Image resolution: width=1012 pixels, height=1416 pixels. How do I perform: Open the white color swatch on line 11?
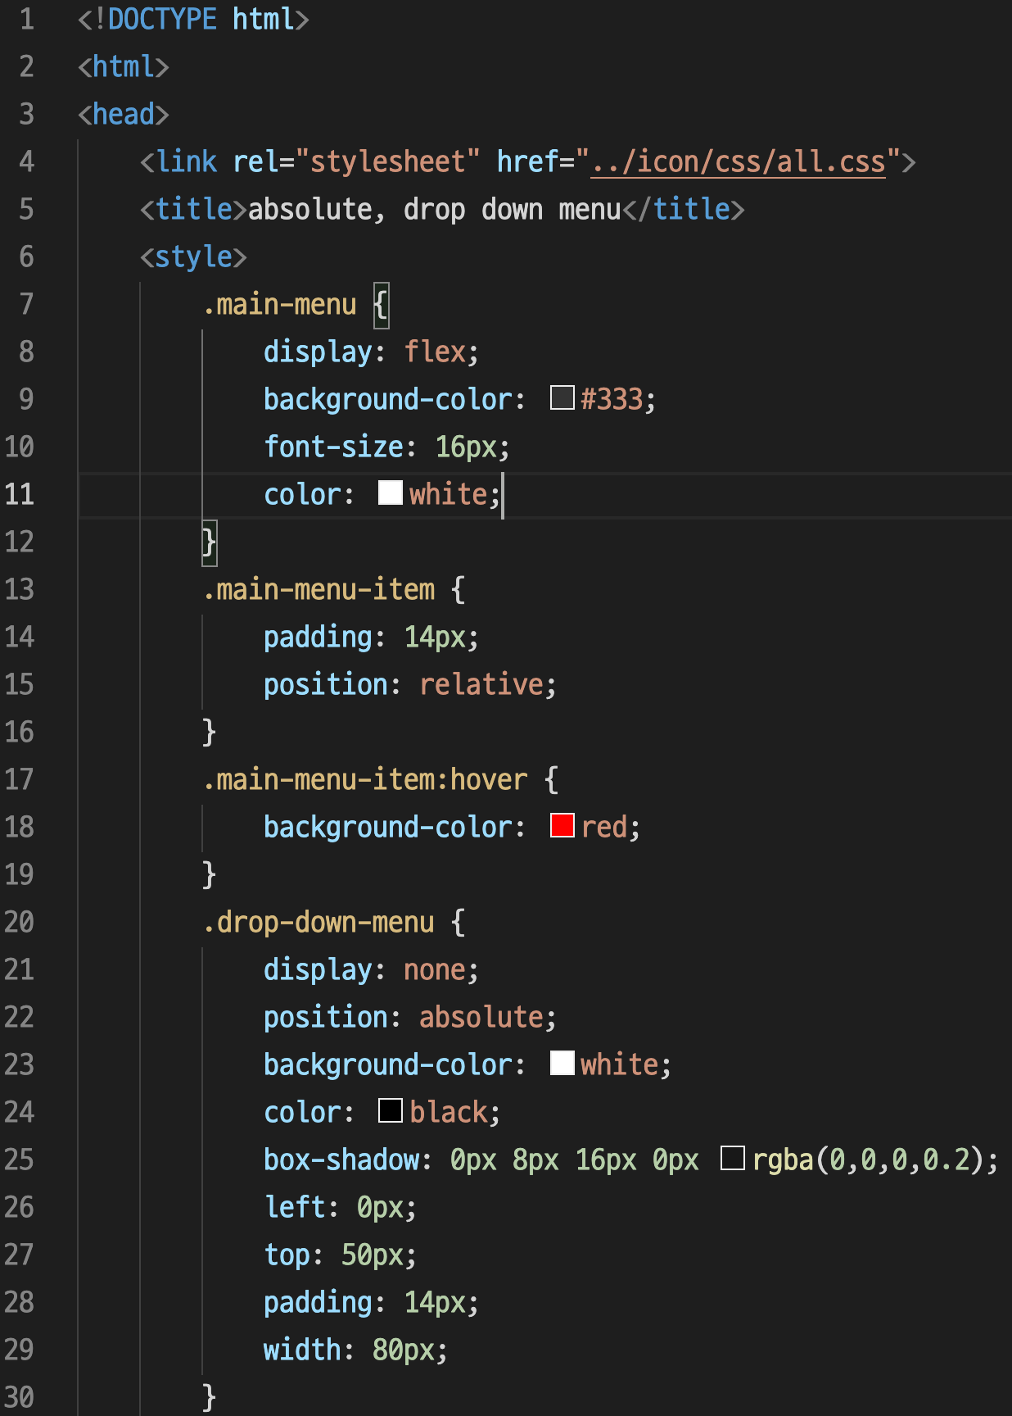tap(391, 492)
